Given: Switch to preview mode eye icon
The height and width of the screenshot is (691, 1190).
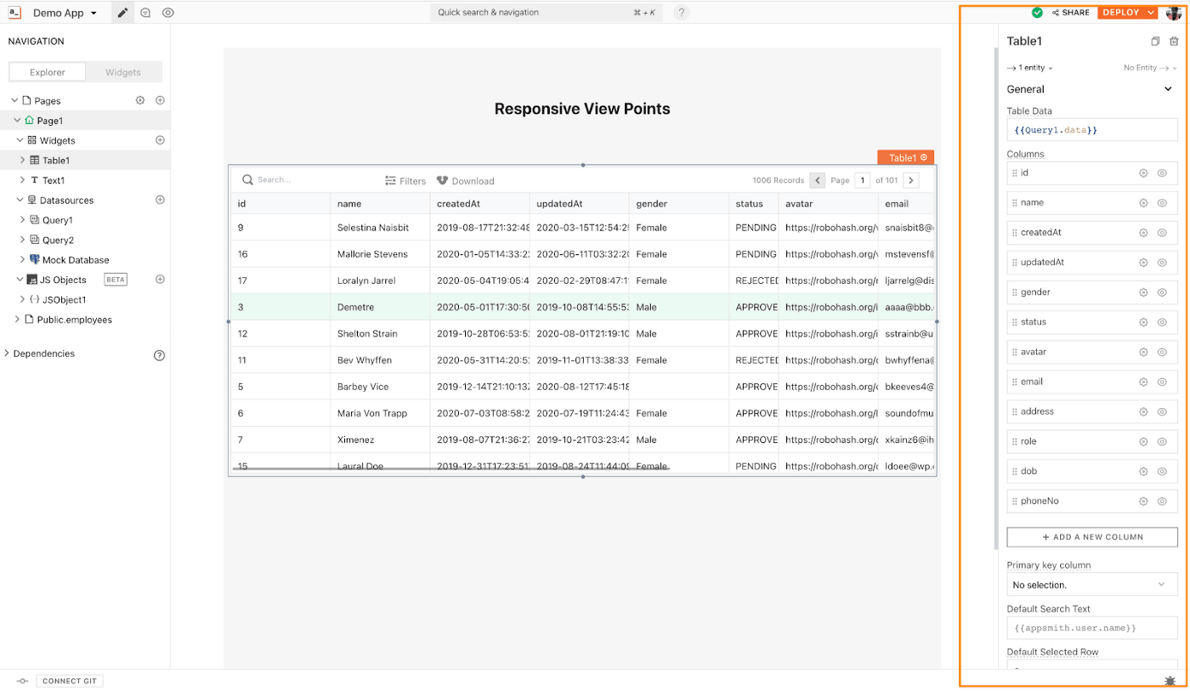Looking at the screenshot, I should 168,13.
